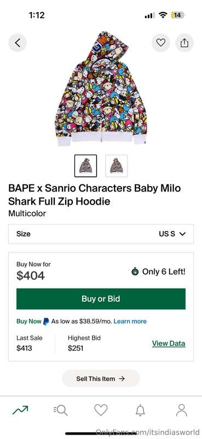Open the search tab icon
The image size is (202, 439).
pyautogui.click(x=61, y=410)
